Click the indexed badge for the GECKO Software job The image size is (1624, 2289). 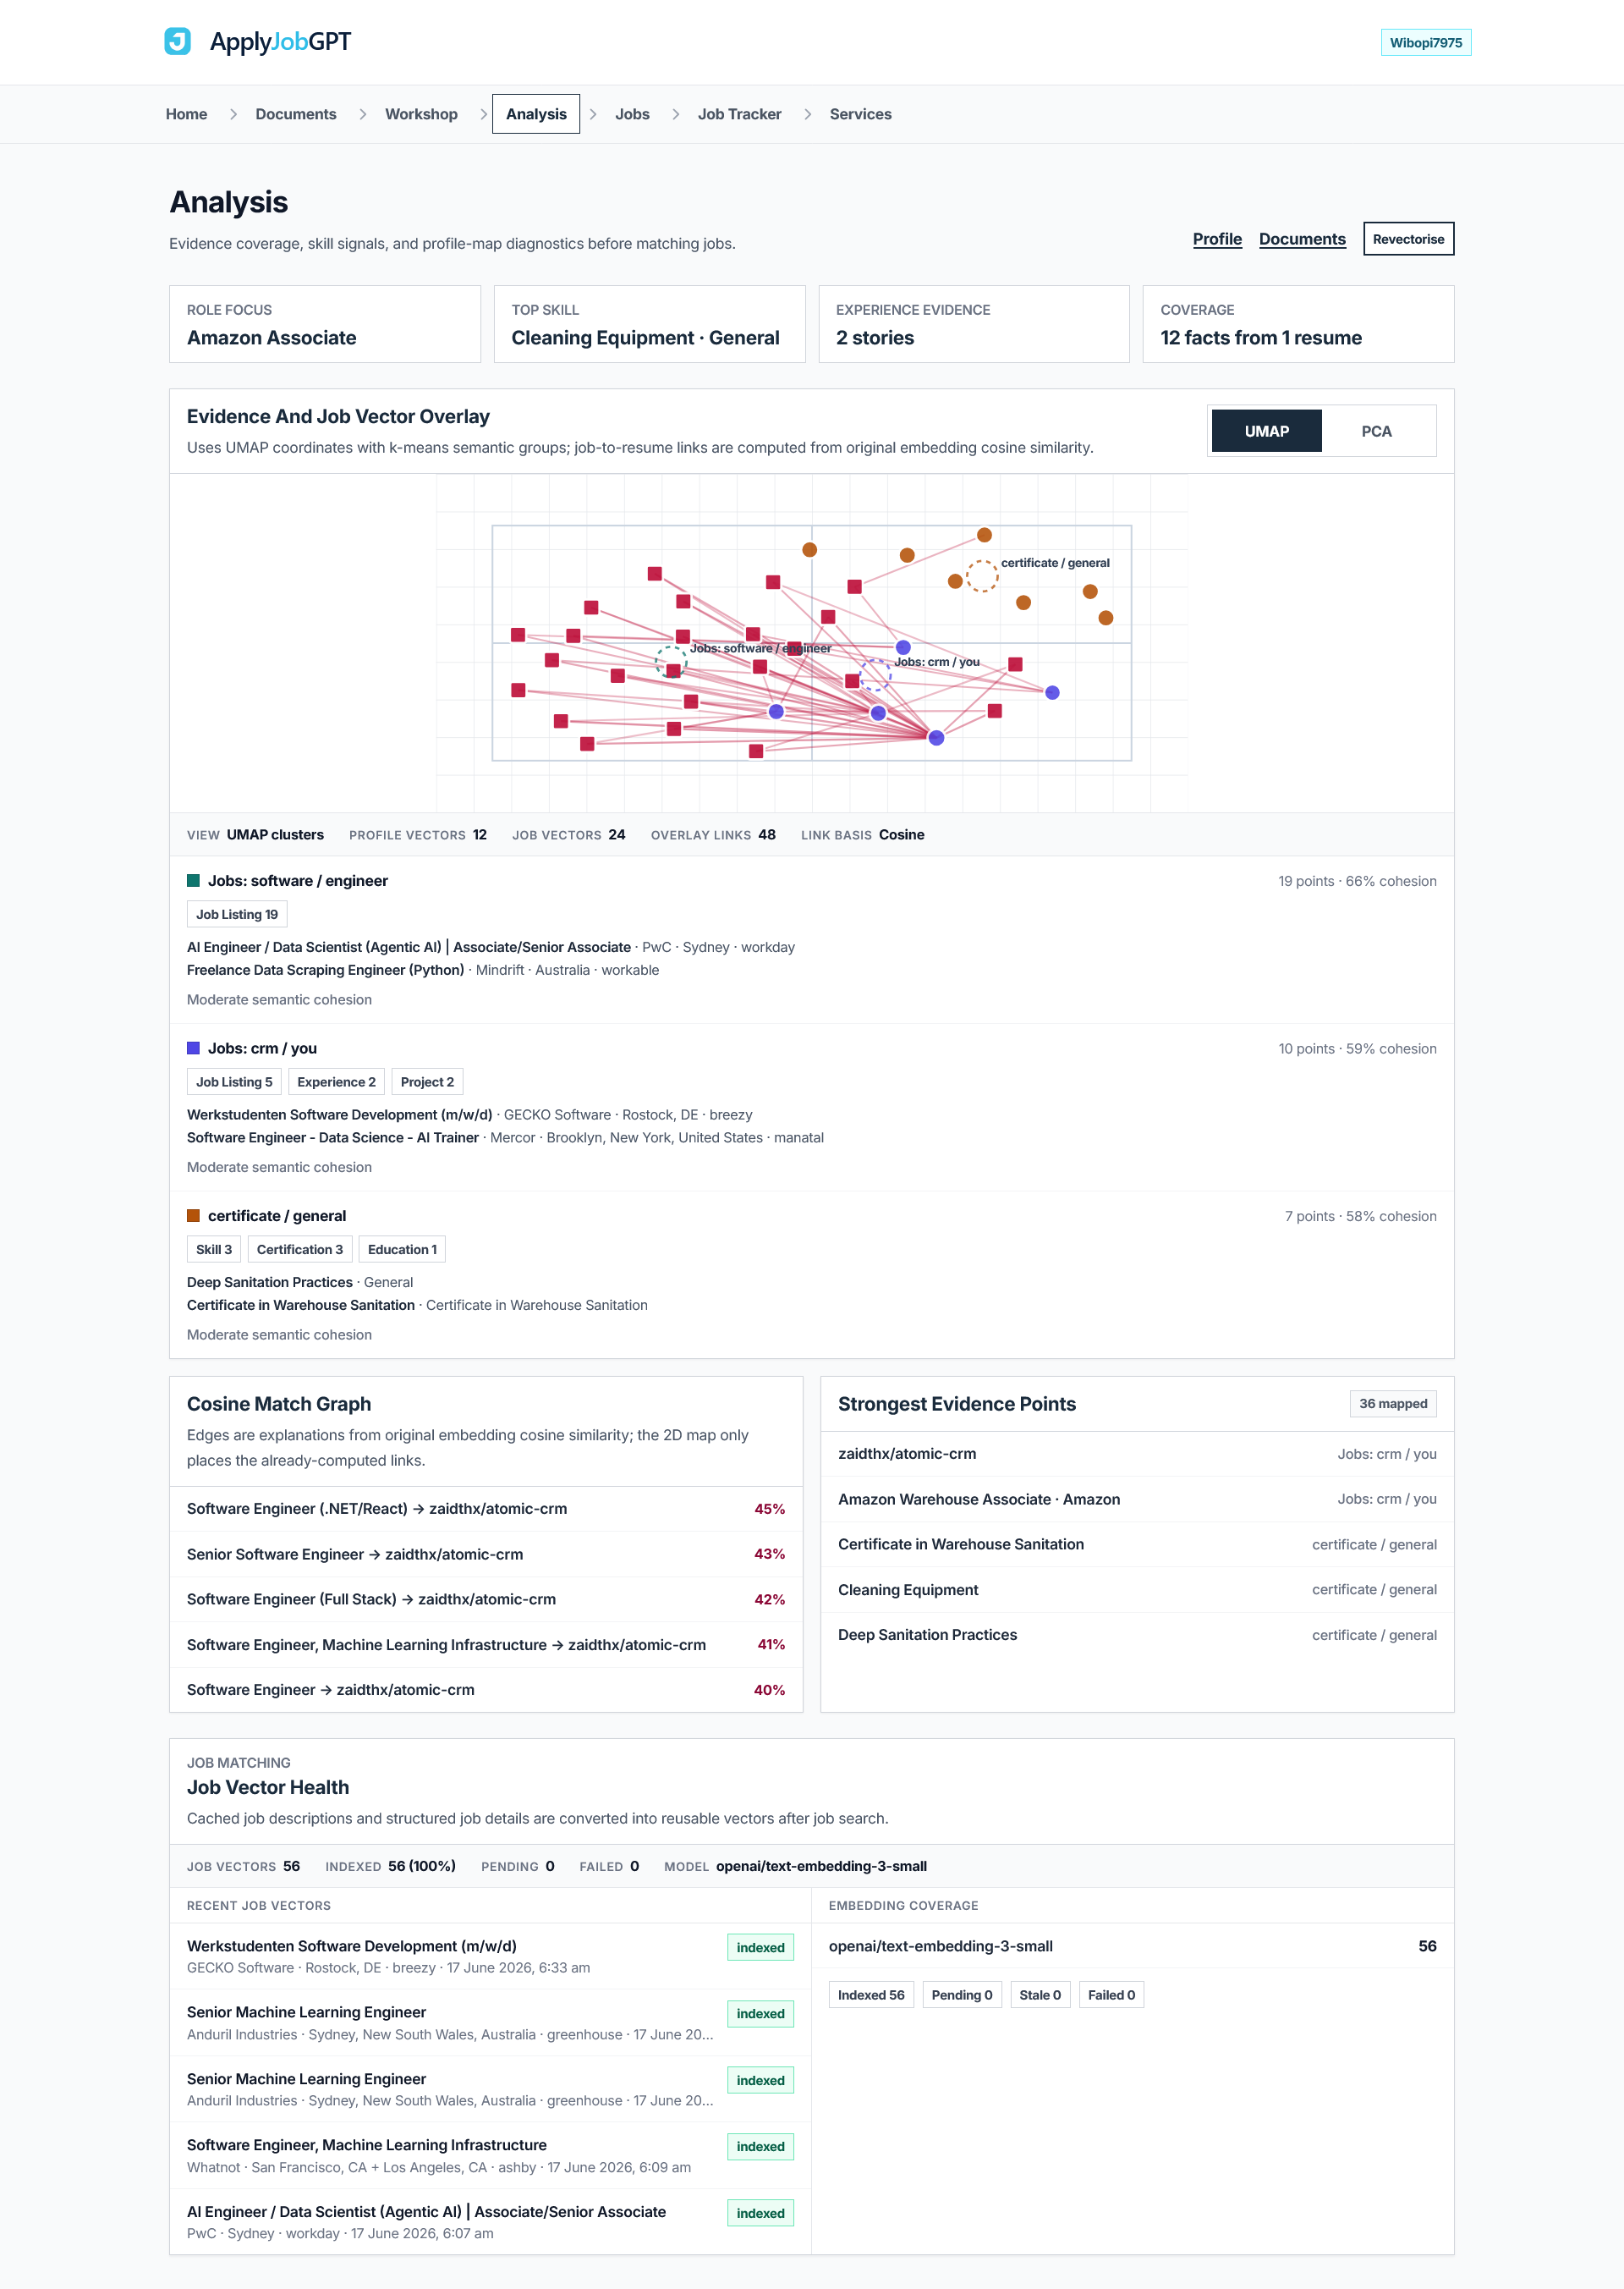pyautogui.click(x=760, y=1948)
